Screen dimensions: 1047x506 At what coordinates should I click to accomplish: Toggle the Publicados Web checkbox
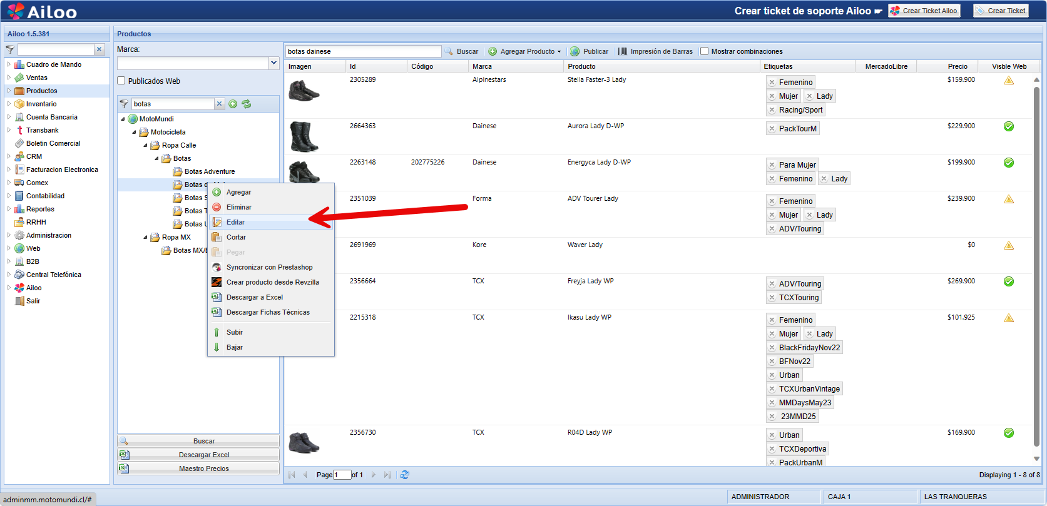[121, 81]
